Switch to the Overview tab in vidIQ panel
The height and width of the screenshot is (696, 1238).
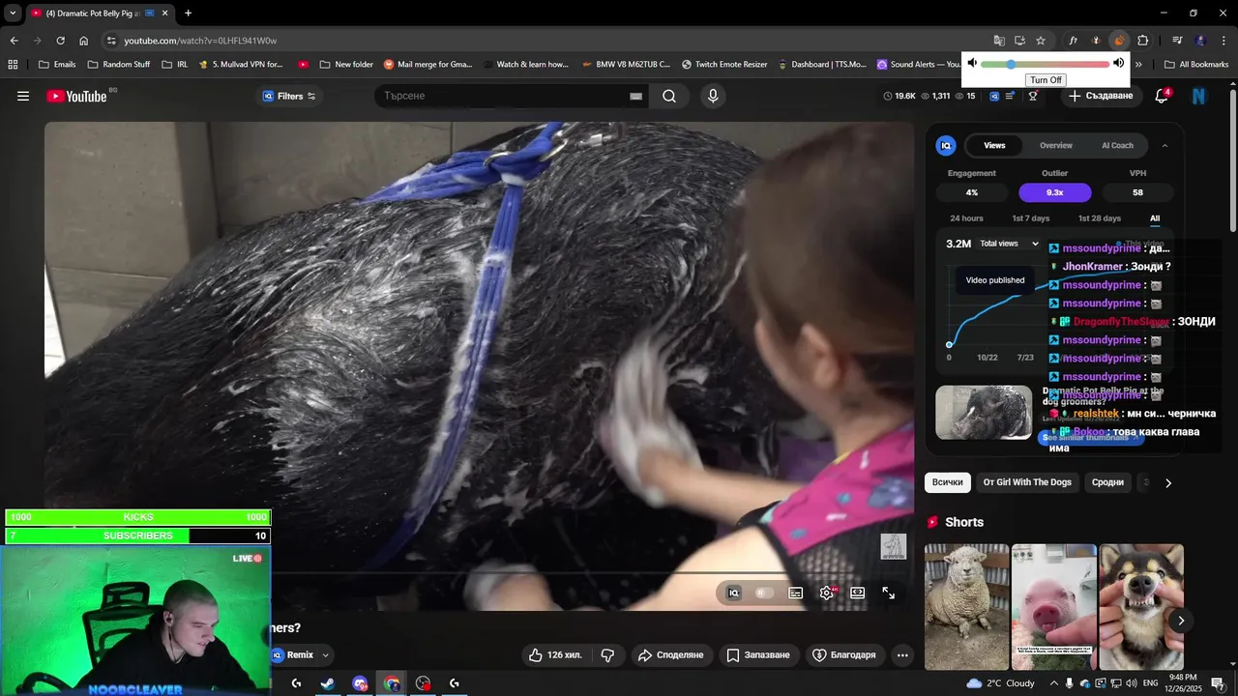(1056, 145)
